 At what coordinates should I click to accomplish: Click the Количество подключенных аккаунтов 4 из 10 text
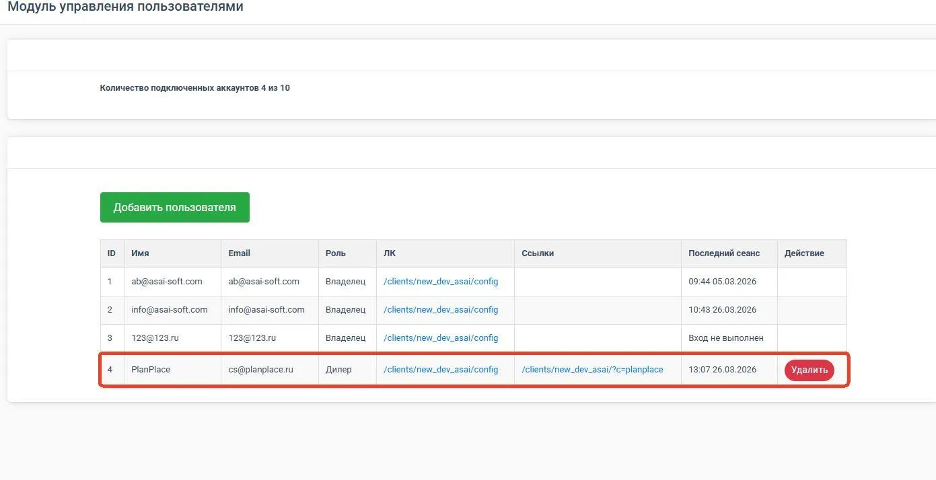194,88
